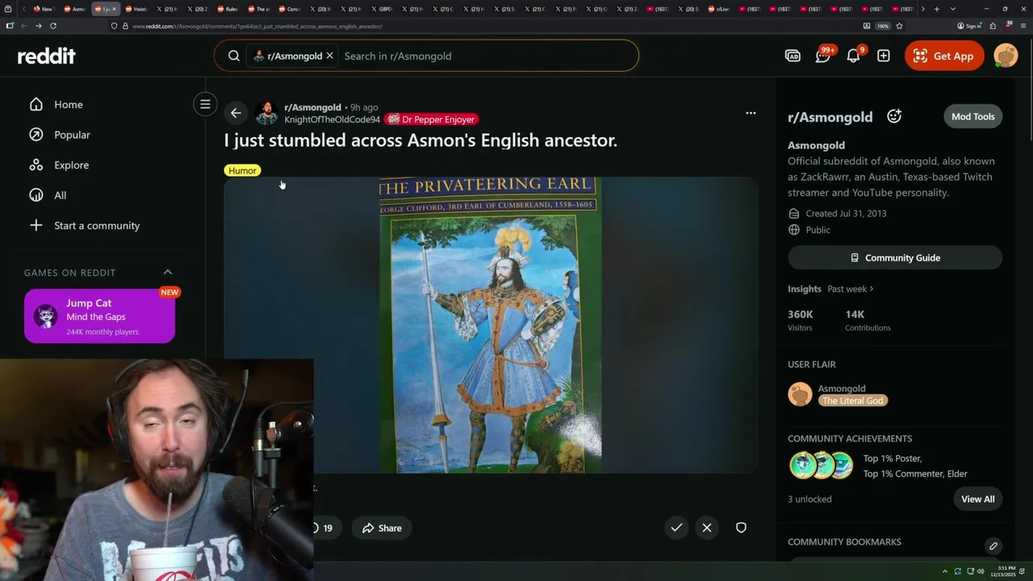Remove the post with X icon

click(707, 528)
